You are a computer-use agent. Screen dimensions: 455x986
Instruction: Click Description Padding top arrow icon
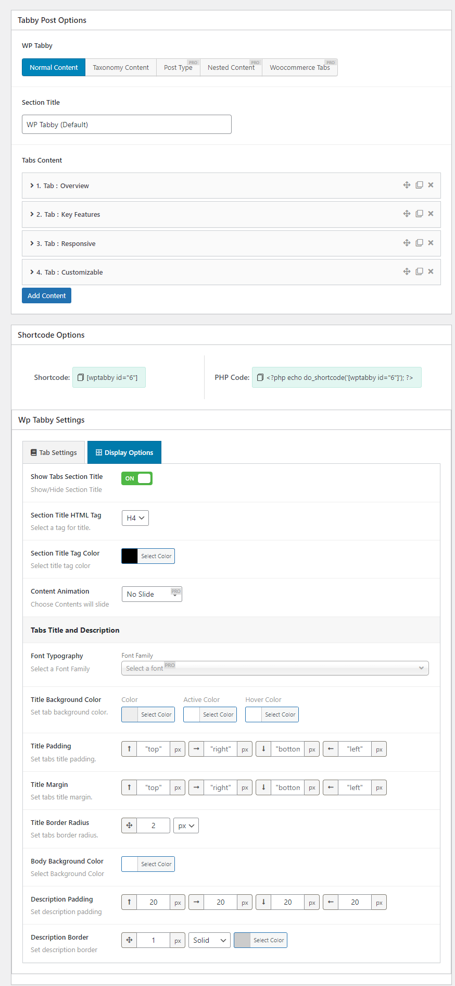click(x=129, y=902)
